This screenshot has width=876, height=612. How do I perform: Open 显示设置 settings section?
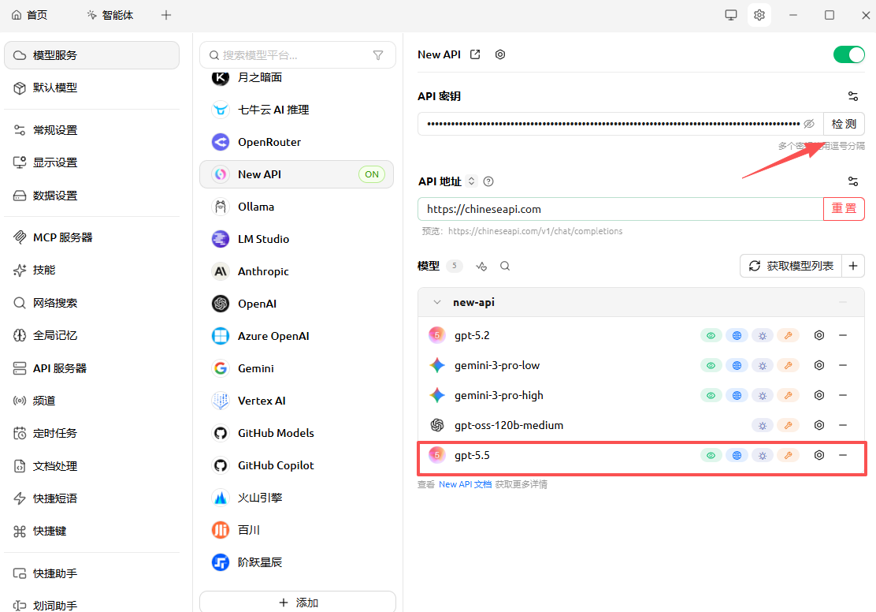pos(91,162)
